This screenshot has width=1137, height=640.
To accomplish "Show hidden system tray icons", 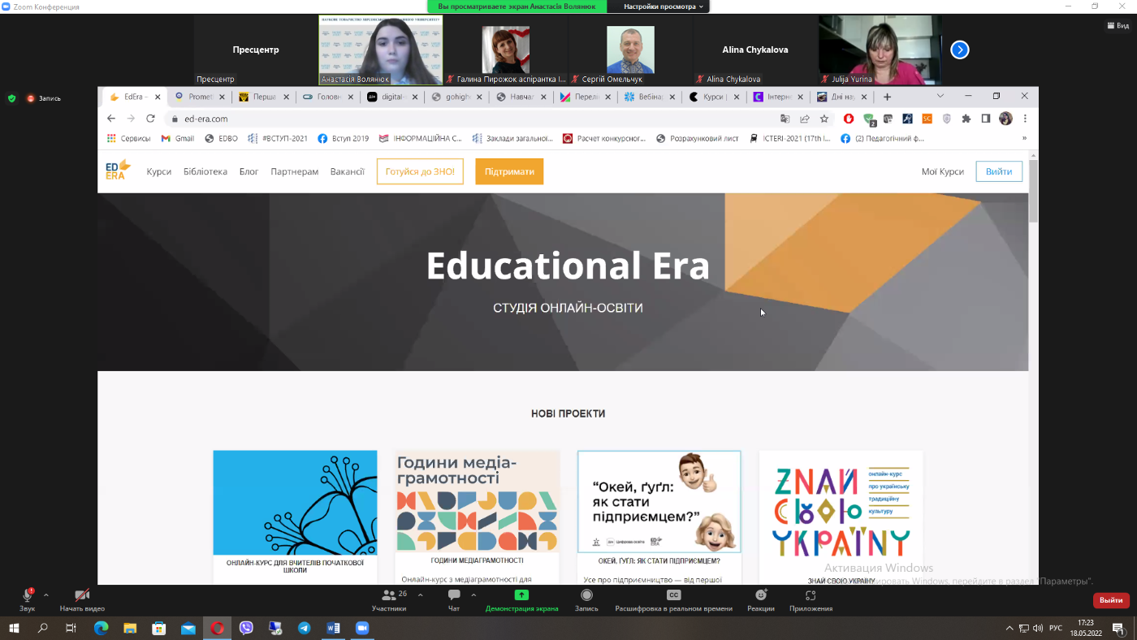I will click(x=1009, y=628).
